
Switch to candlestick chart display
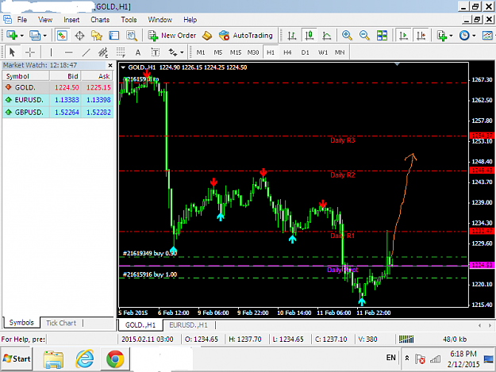coord(310,36)
